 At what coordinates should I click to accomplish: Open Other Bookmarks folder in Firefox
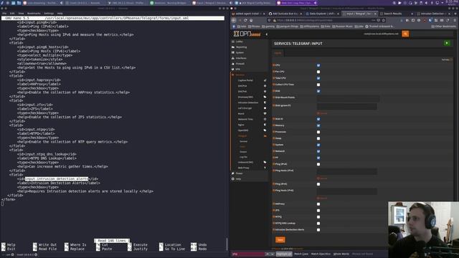(443, 27)
